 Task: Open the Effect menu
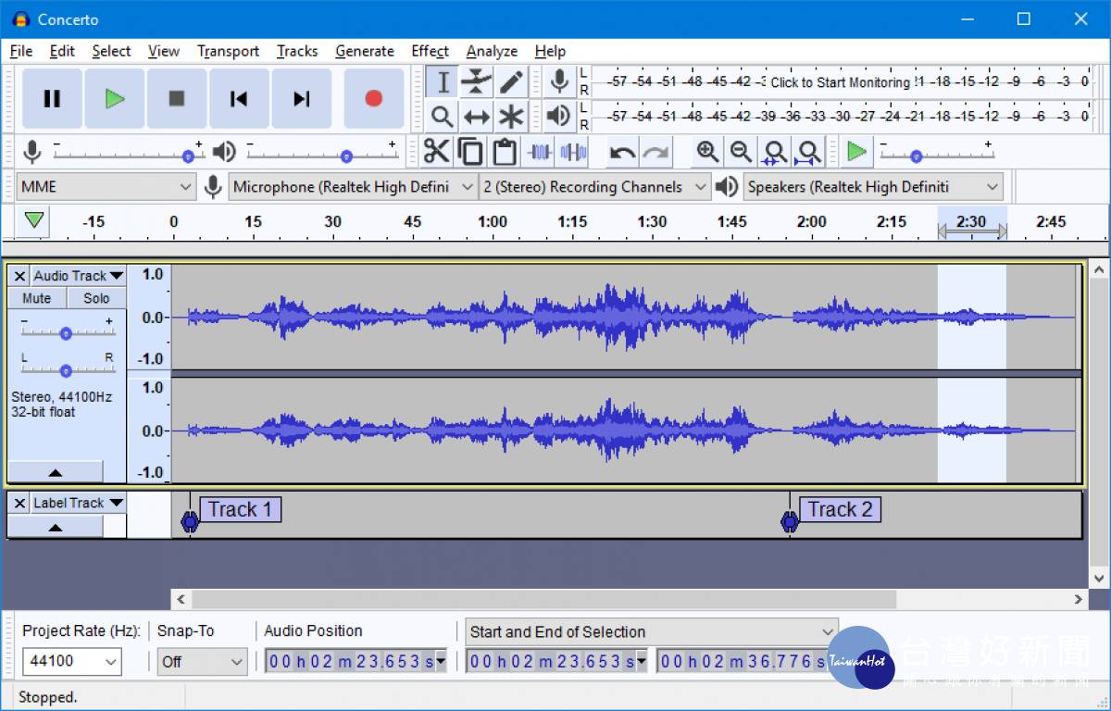click(x=430, y=51)
